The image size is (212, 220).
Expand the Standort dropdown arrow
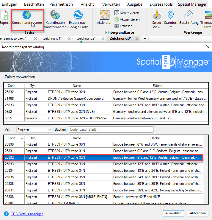(x=171, y=27)
